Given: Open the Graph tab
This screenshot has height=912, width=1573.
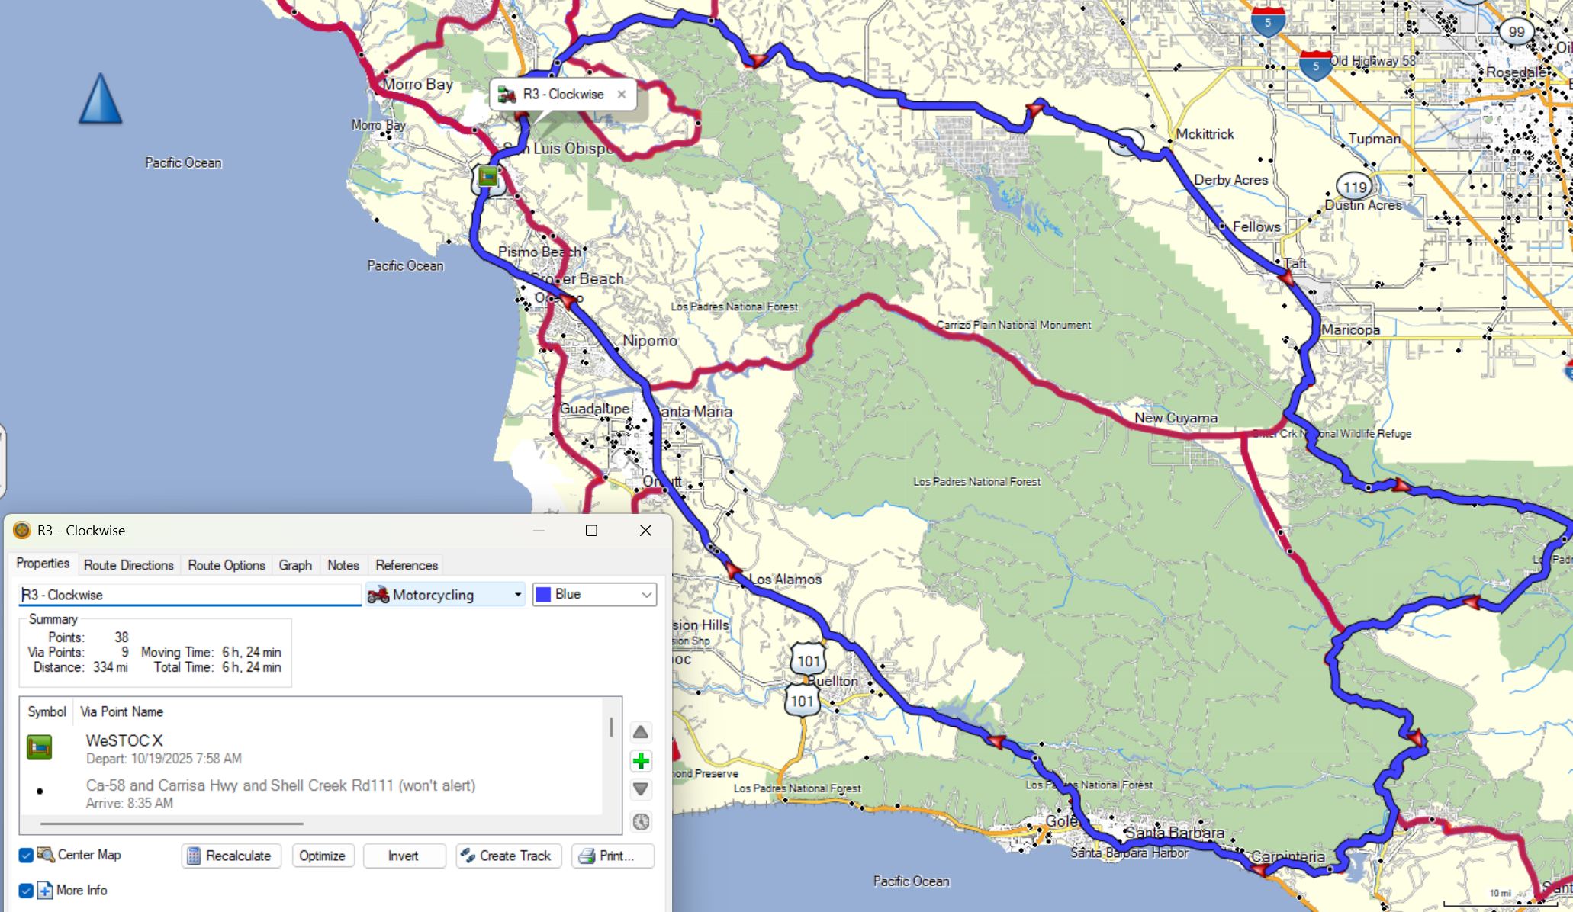Looking at the screenshot, I should (295, 565).
